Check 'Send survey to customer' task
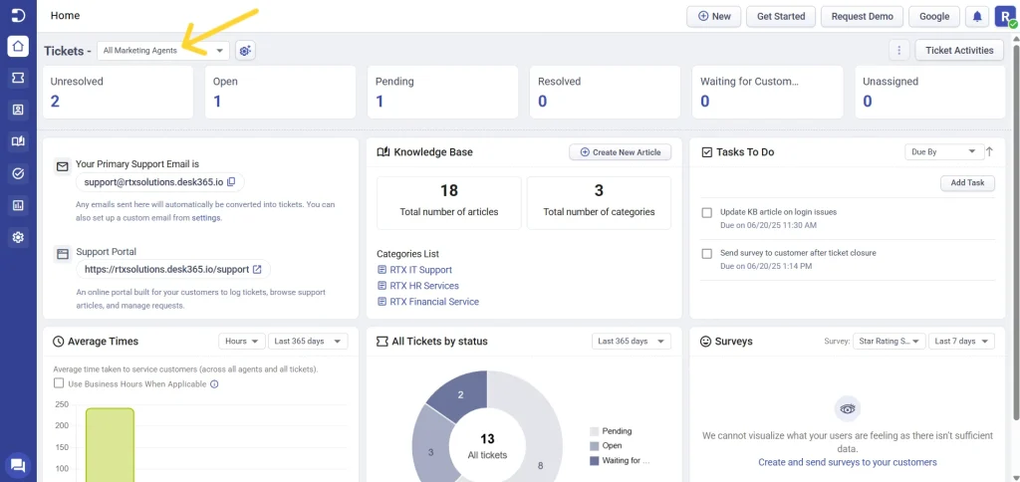This screenshot has height=482, width=1020. coord(707,254)
